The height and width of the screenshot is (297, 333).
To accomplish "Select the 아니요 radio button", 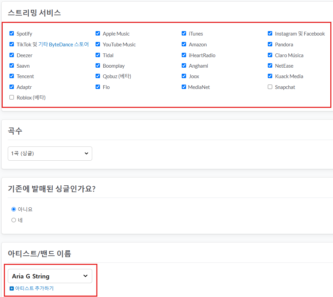I will (x=14, y=209).
